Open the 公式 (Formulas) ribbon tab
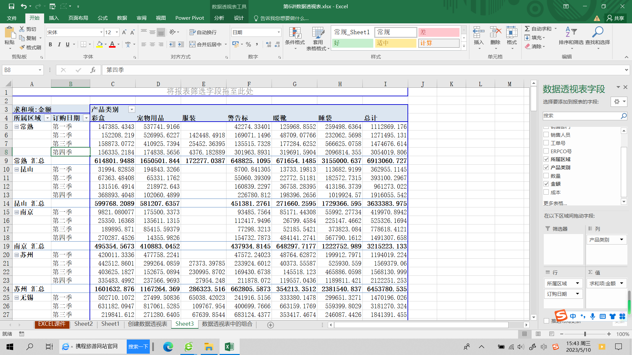The width and height of the screenshot is (632, 355). click(103, 18)
